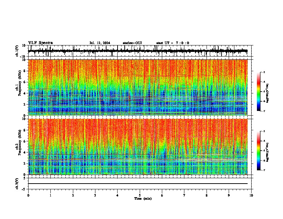Image resolution: width=283 pixels, height=219 pixels.
Task: Click the black ch.1 voltage waveform trace
Action: pos(138,51)
